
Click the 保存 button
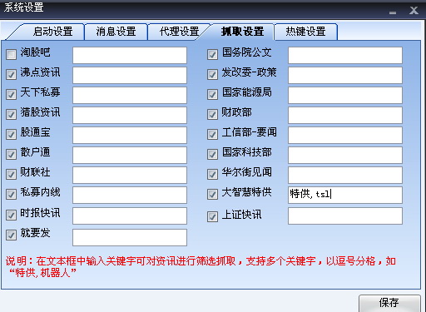click(x=389, y=303)
